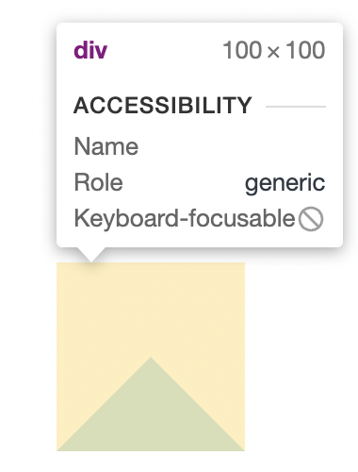
Task: Click the multiplication sign between the dimensions
Action: (273, 52)
